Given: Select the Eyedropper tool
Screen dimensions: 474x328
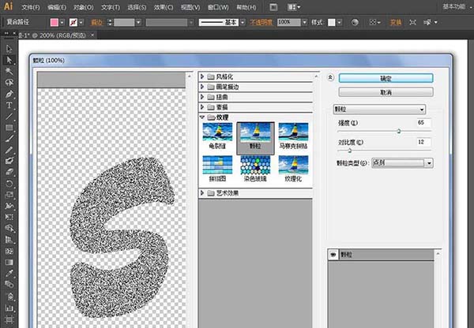Looking at the screenshot, I should point(9,274).
